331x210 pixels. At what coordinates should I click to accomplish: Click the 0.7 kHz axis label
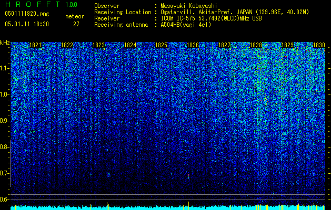pyautogui.click(x=5, y=173)
